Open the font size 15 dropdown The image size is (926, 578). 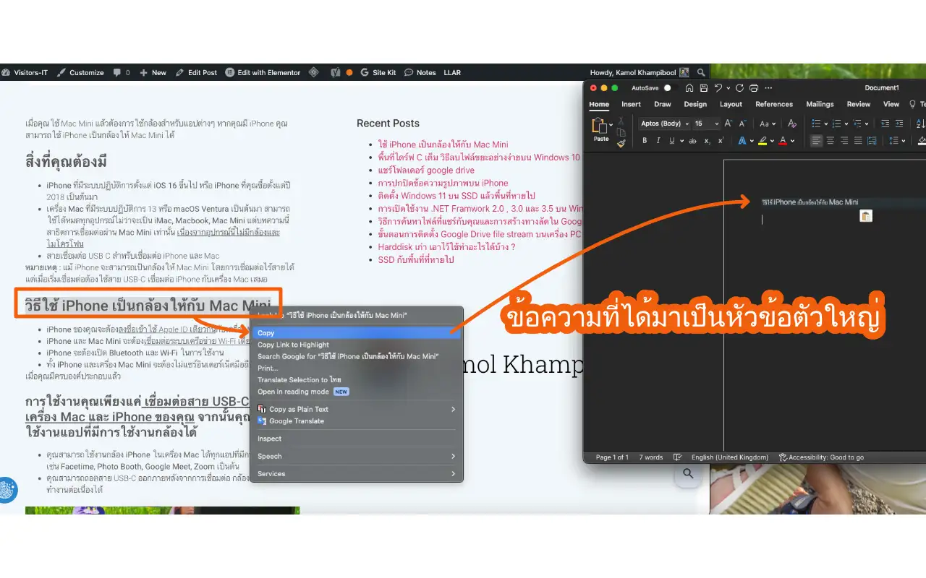[706, 124]
